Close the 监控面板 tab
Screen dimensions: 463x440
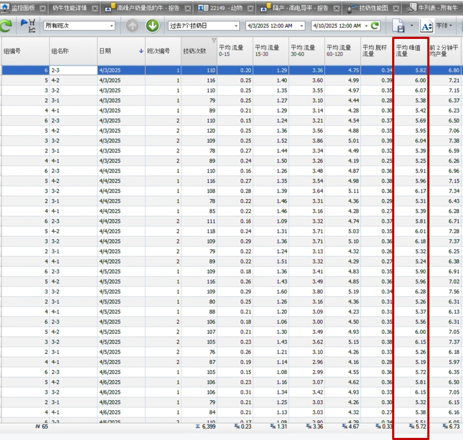pos(43,9)
